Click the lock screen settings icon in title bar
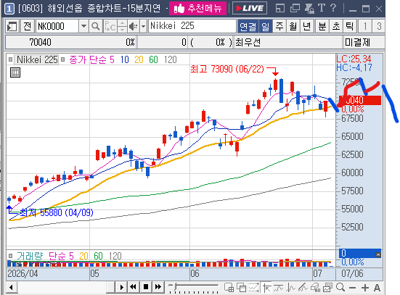Image resolution: width=400 pixels, height=295 pixels. click(309, 9)
